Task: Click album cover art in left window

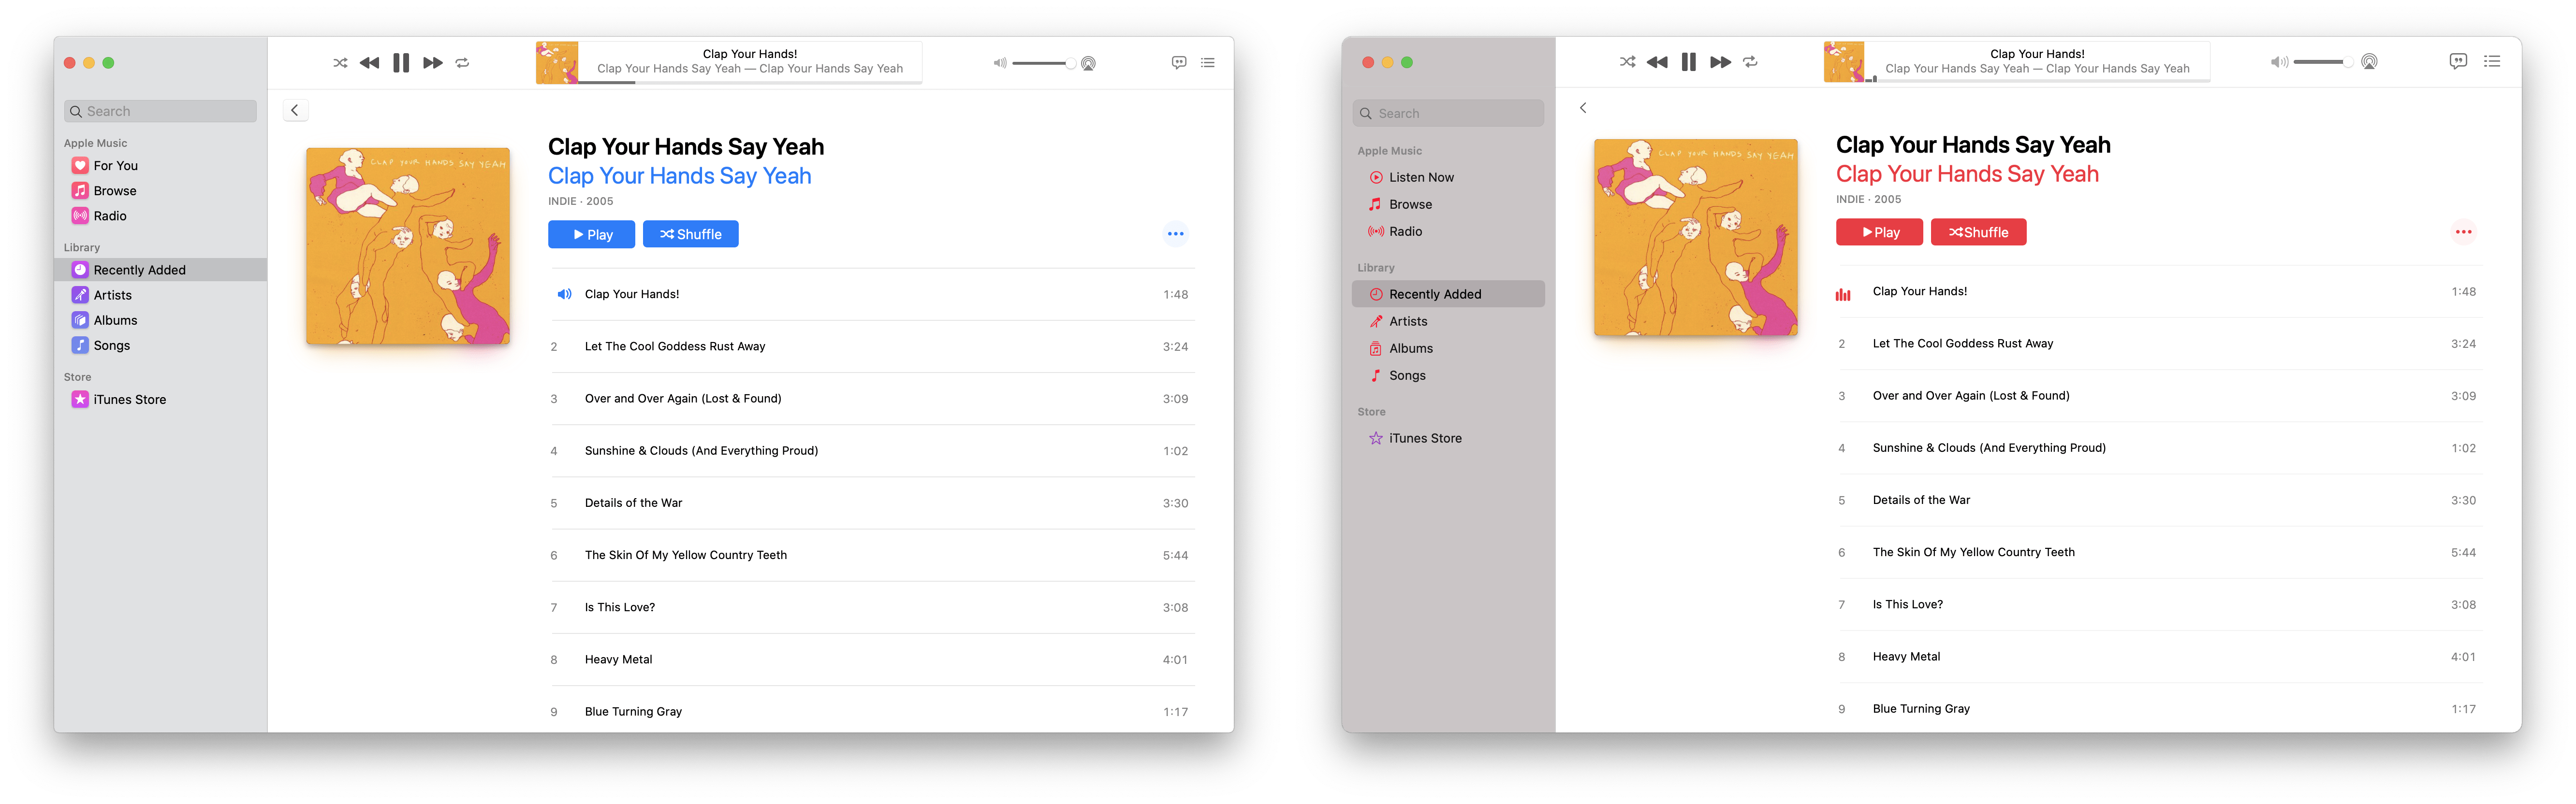Action: pos(408,246)
